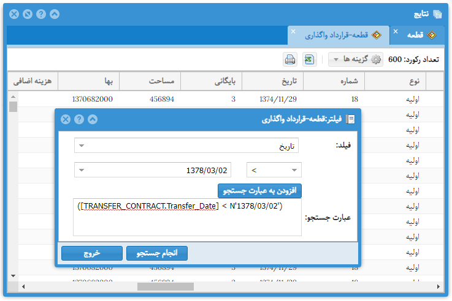Screen dimensions: 452x301
Task: Click the restore icon in the results window header
Action: point(28,14)
